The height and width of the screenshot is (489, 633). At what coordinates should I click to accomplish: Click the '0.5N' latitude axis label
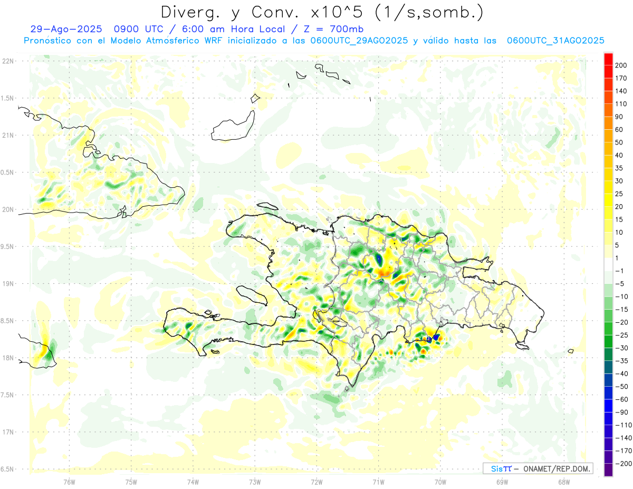[7, 172]
